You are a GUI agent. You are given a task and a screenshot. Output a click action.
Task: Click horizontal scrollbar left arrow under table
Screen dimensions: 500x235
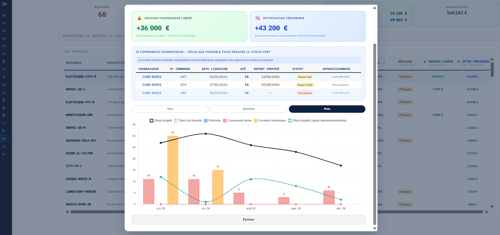point(67,212)
